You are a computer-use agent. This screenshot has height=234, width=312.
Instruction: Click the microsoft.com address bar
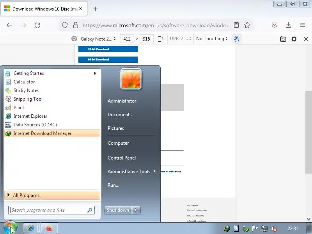[155, 25]
